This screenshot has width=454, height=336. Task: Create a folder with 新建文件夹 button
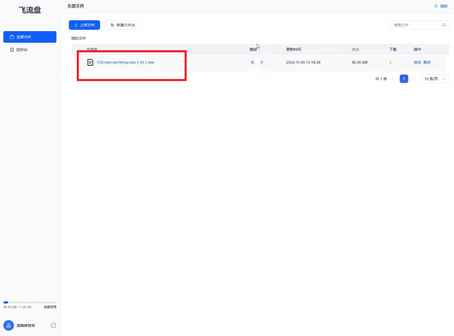pyautogui.click(x=123, y=25)
